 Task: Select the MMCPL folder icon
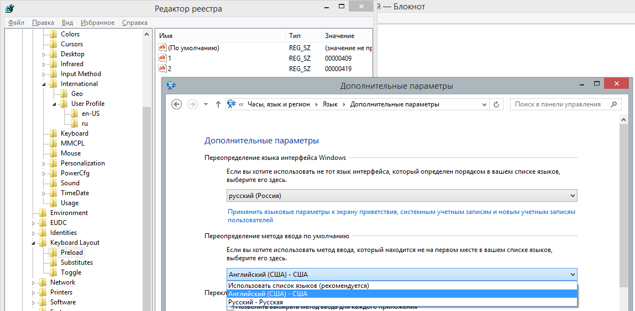coord(54,143)
